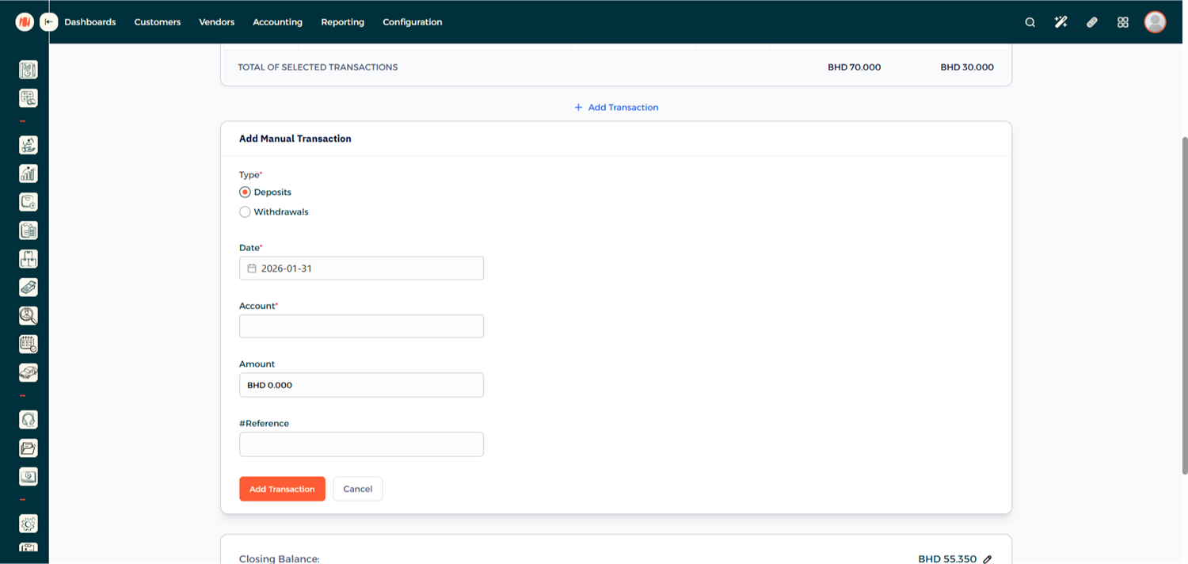This screenshot has height=564, width=1188.
Task: Open the gear settings icon in sidebar
Action: [29, 524]
